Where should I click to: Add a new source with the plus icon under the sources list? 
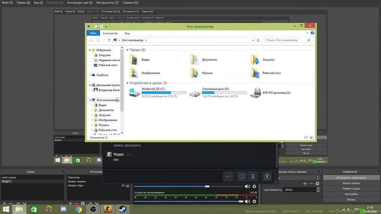tap(70, 203)
